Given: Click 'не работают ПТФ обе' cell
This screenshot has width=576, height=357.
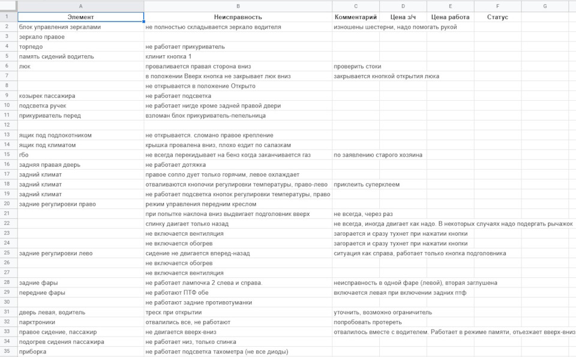Looking at the screenshot, I should (238, 293).
